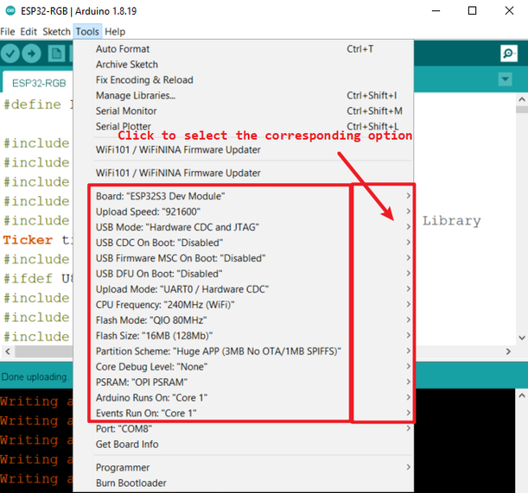Viewport: 528px width, 493px height.
Task: Click editor horizontal scrollbar left arrow
Action: (x=8, y=351)
